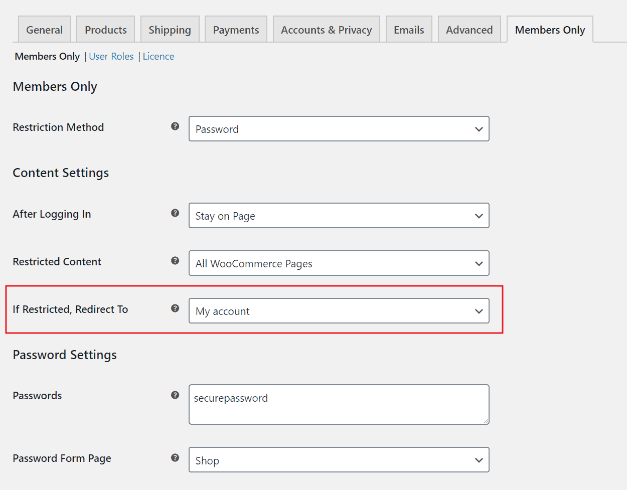
Task: Open the Shipping tab
Action: point(170,30)
